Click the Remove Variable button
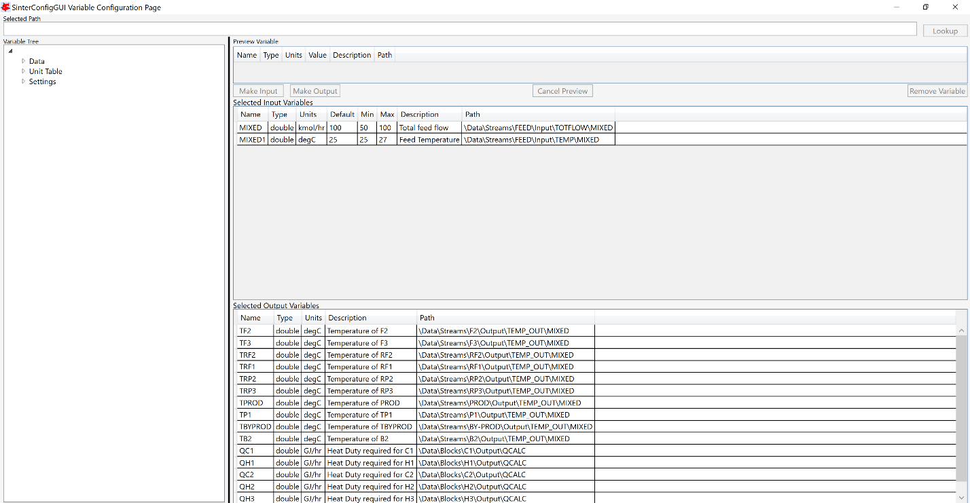 937,90
